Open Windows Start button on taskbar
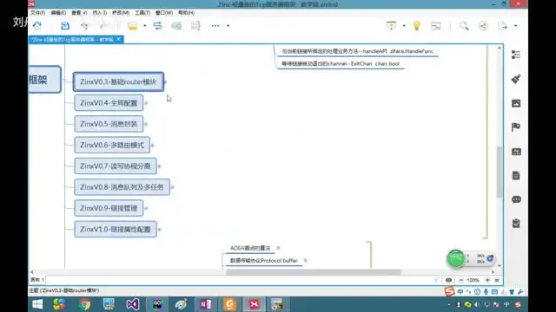The width and height of the screenshot is (556, 312). tap(37, 304)
